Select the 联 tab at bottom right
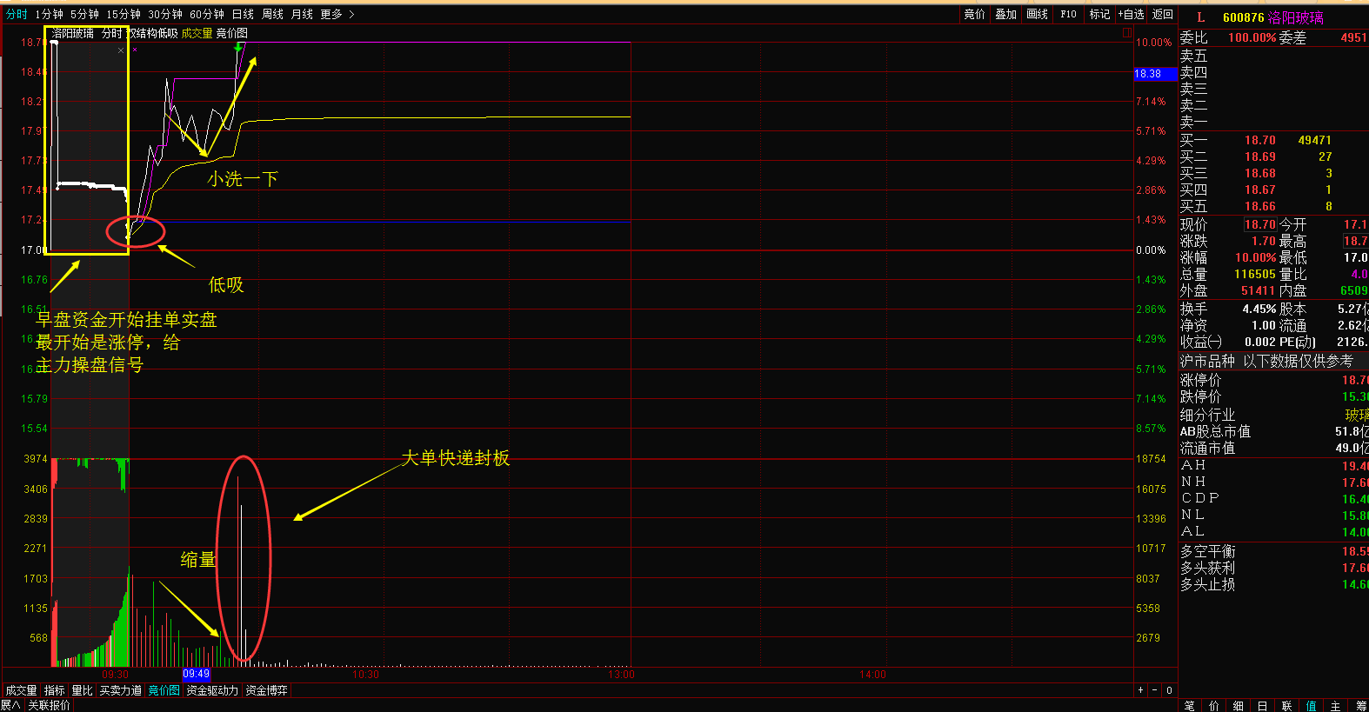 pyautogui.click(x=1287, y=706)
